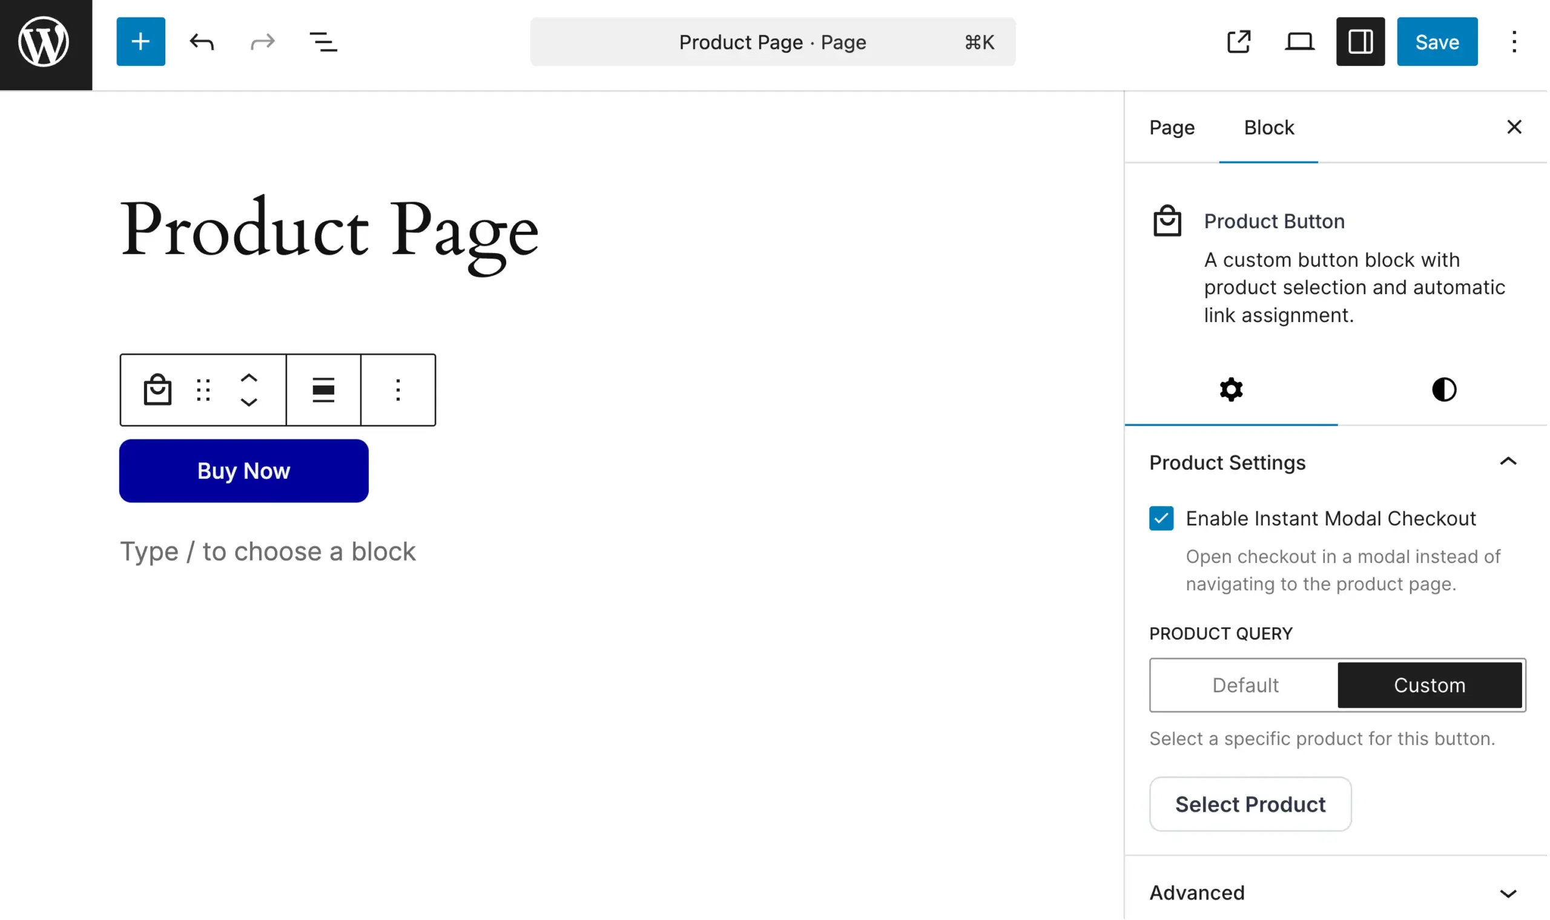
Task: Click the Select Product button
Action: [1250, 803]
